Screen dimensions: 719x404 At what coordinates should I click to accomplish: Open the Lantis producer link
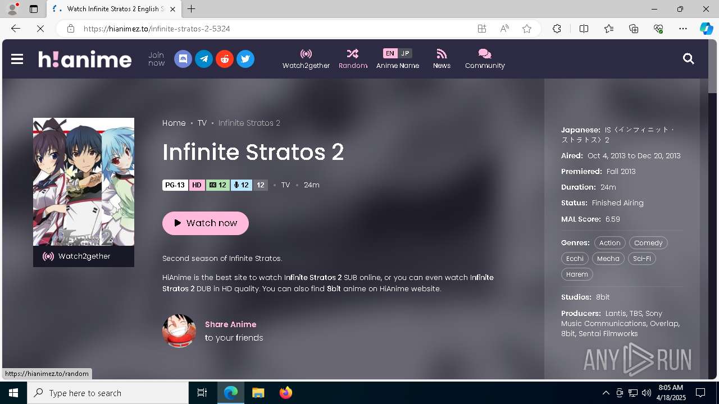tap(616, 313)
